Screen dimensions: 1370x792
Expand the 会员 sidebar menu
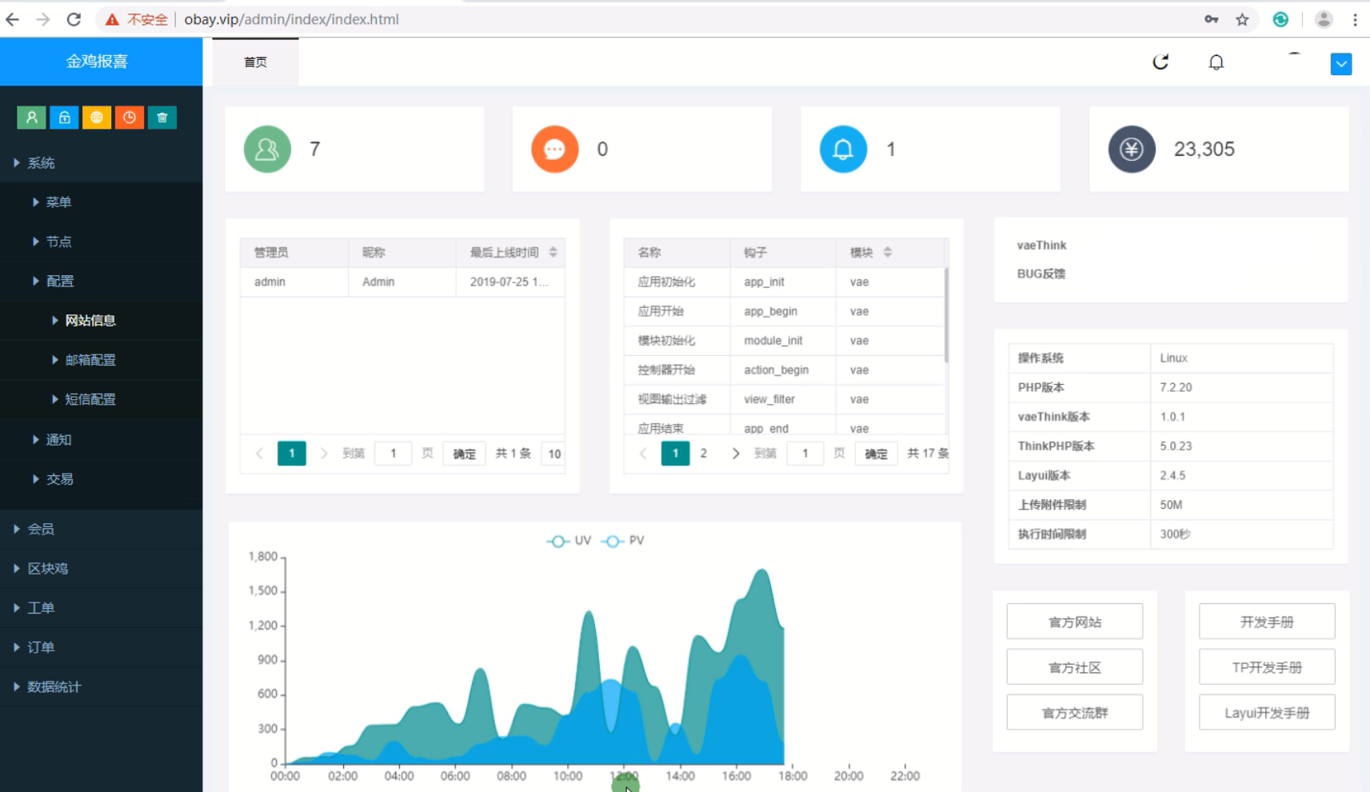(x=41, y=529)
